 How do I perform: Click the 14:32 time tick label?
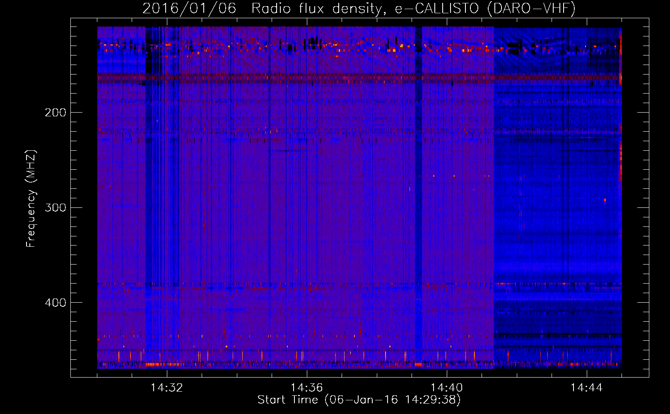pos(167,388)
